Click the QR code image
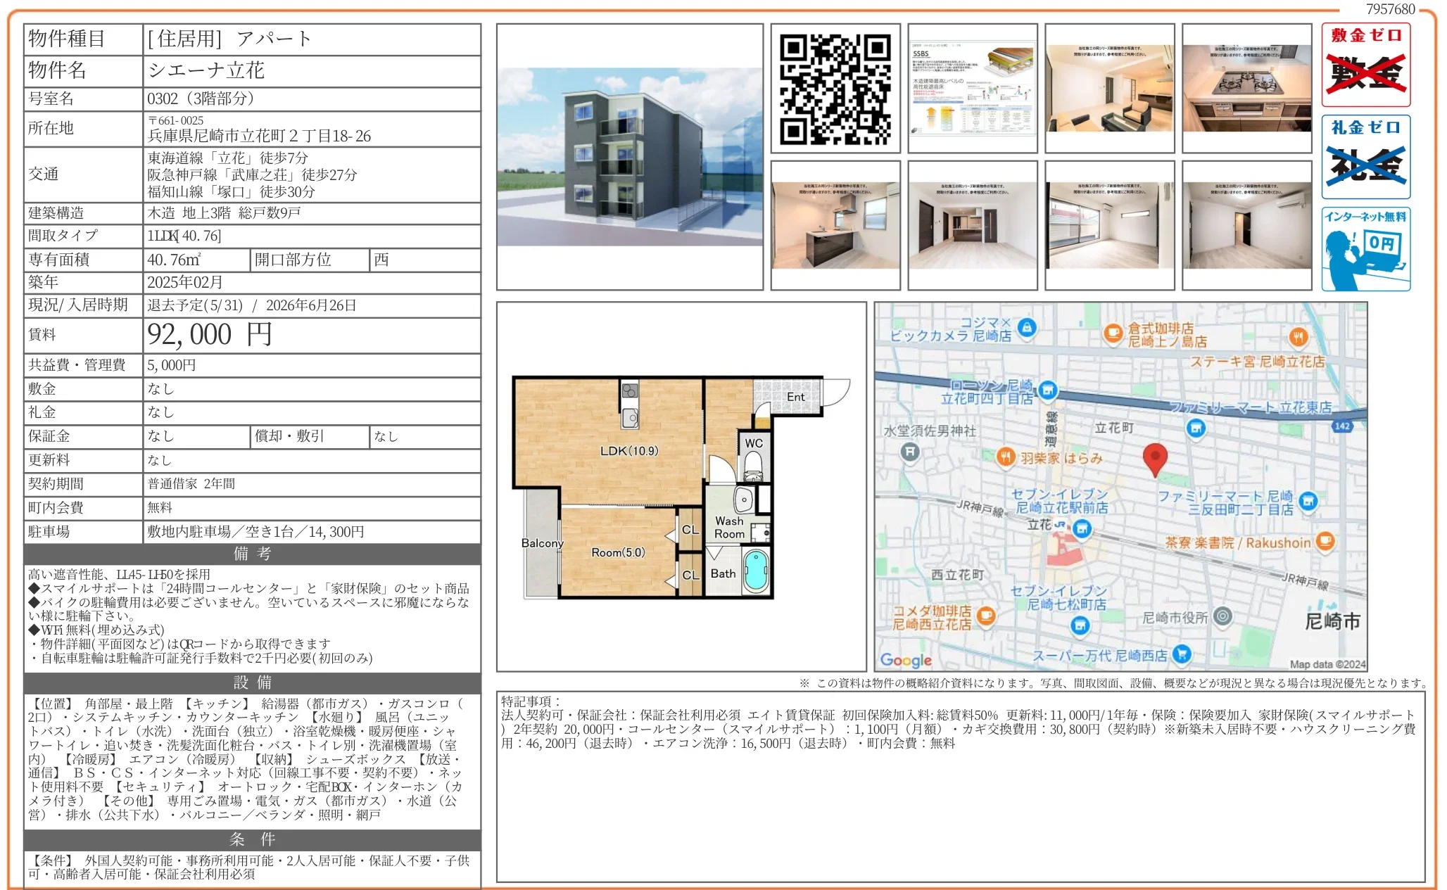Image resolution: width=1447 pixels, height=890 pixels. pyautogui.click(x=835, y=88)
